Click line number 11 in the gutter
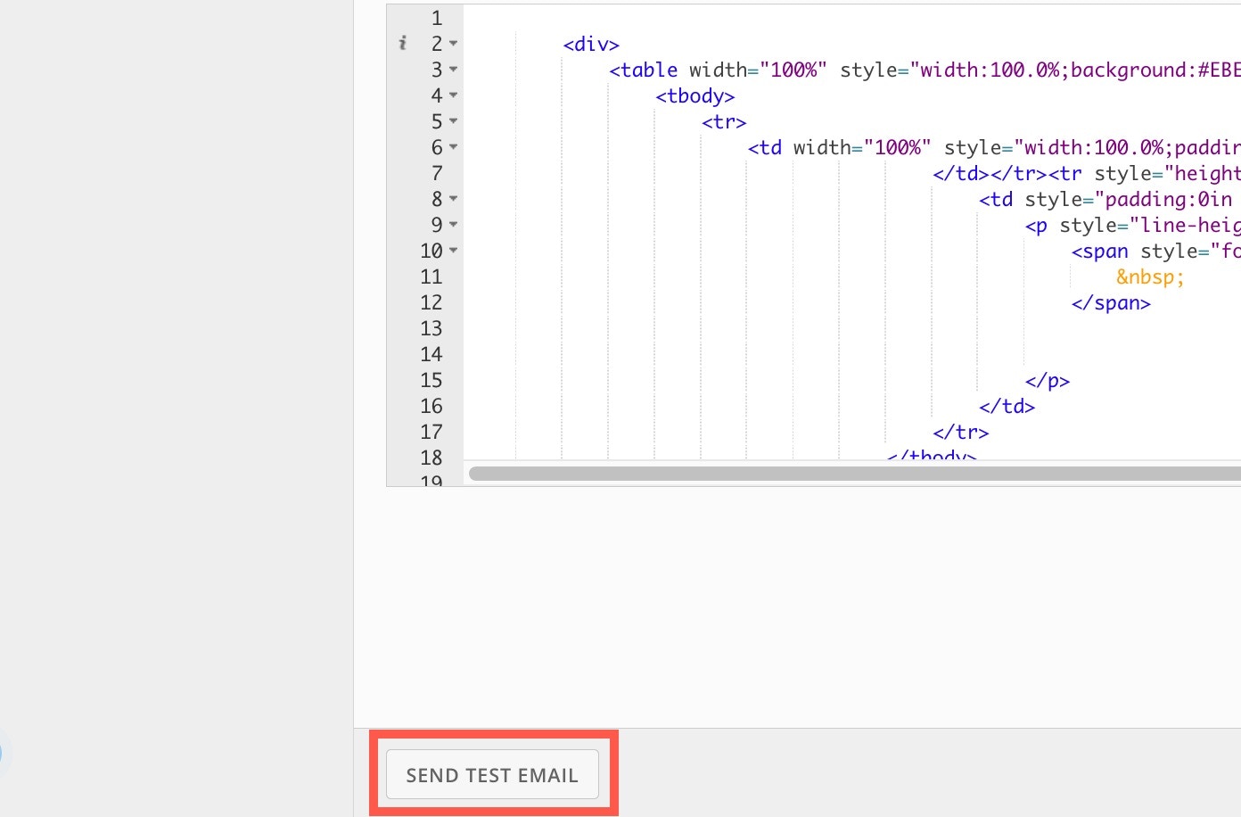Screen dimensions: 1241x817 point(431,276)
